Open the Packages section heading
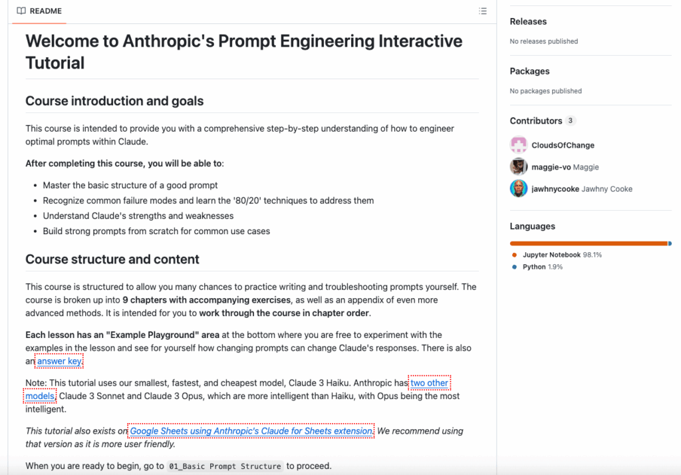The height and width of the screenshot is (475, 681). click(x=529, y=71)
